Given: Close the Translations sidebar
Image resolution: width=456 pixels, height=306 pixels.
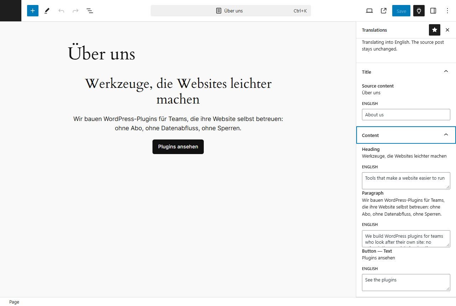Looking at the screenshot, I should (447, 30).
